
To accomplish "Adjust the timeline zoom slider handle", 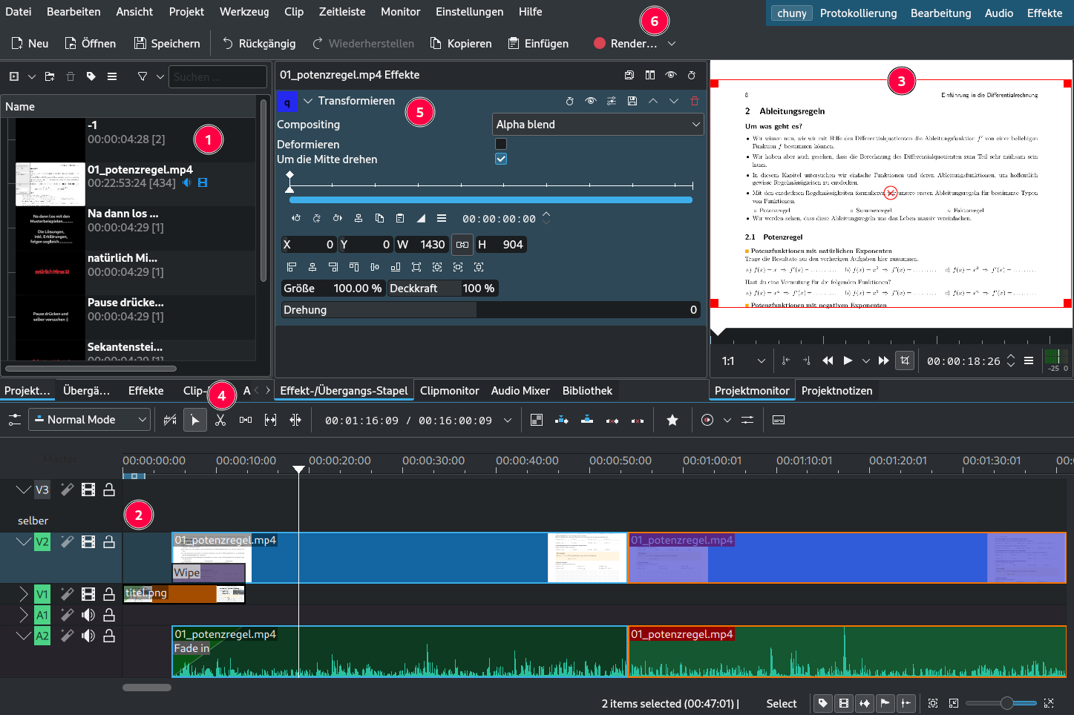I will (1006, 703).
